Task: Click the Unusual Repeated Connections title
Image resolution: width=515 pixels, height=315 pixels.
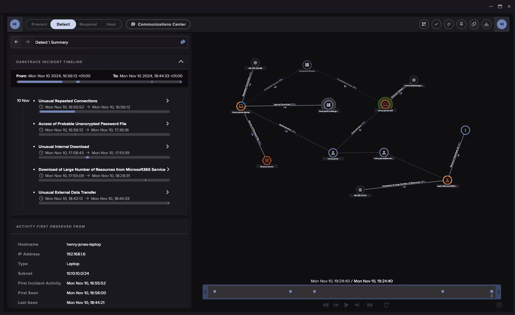Action: [68, 101]
